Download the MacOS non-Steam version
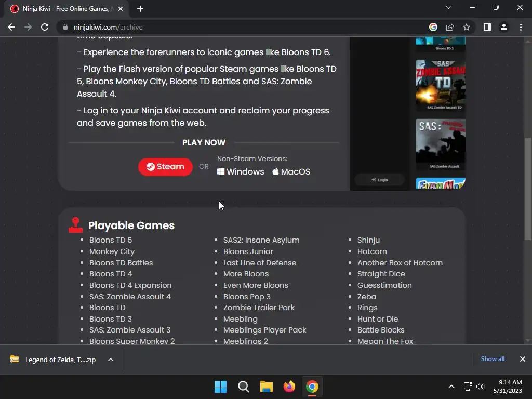Image resolution: width=532 pixels, height=399 pixels. point(291,171)
